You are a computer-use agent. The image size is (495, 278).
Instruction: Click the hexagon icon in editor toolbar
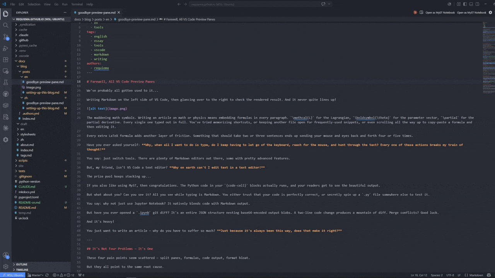click(490, 12)
